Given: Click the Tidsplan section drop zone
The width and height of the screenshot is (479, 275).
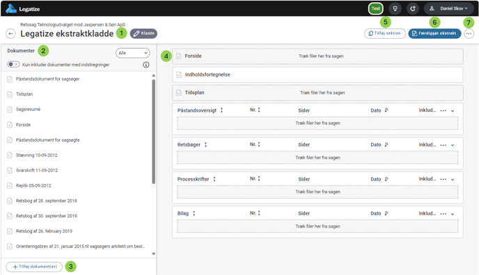Looking at the screenshot, I should pos(317,92).
